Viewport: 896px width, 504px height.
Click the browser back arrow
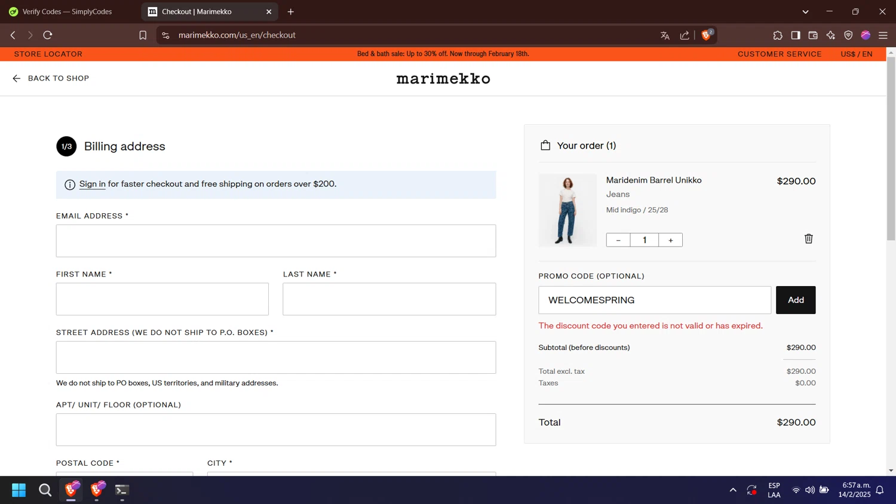[x=13, y=35]
